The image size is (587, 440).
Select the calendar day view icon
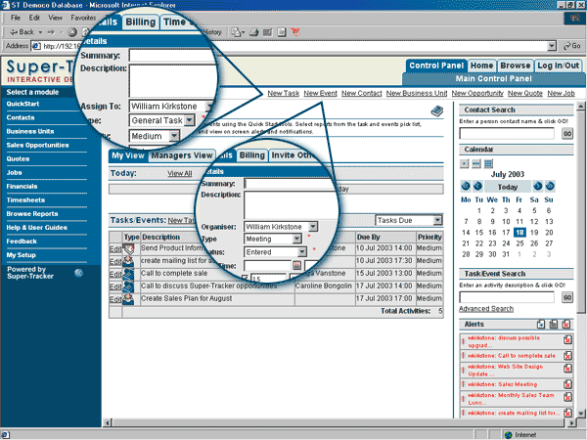[x=464, y=163]
